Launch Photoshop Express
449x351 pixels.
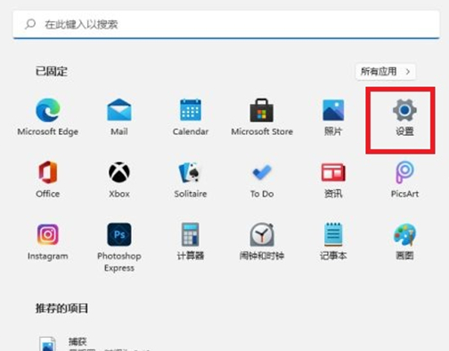pyautogui.click(x=119, y=247)
